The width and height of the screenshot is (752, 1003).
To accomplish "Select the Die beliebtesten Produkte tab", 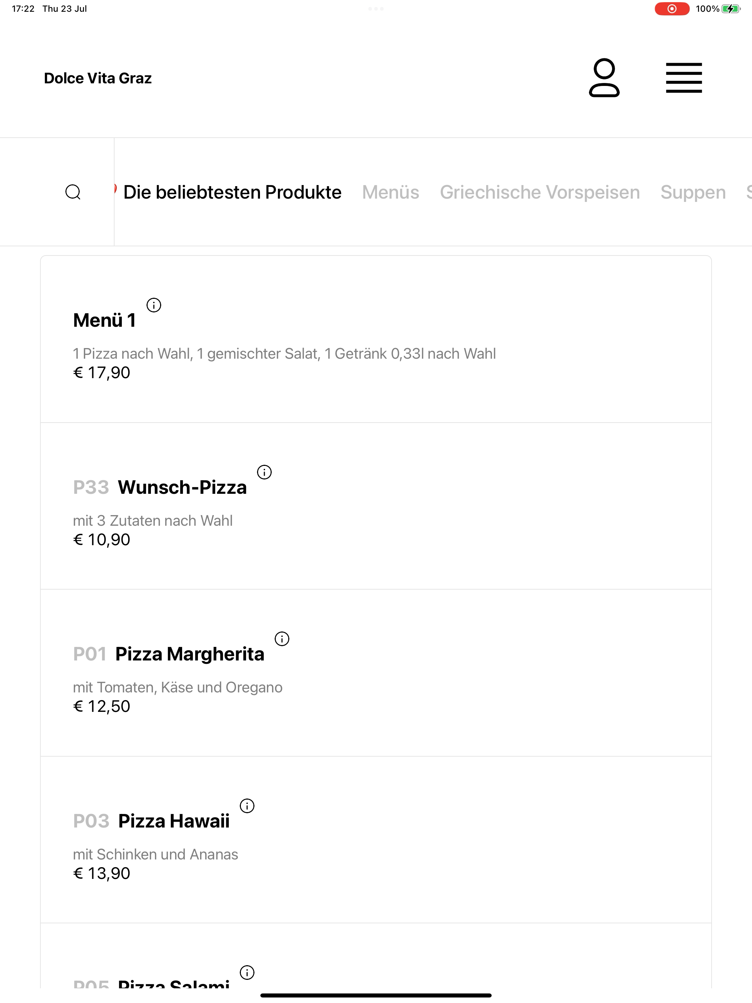I will [232, 192].
